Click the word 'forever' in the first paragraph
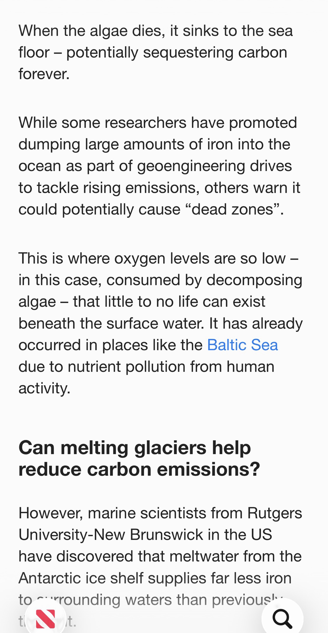328x633 pixels. tap(44, 74)
